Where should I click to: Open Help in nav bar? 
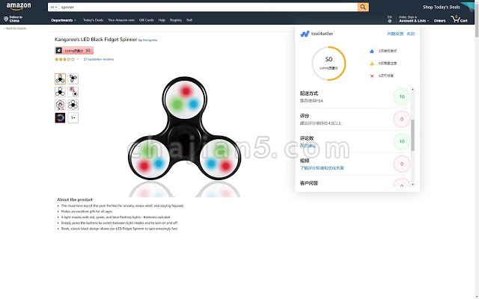[x=162, y=20]
